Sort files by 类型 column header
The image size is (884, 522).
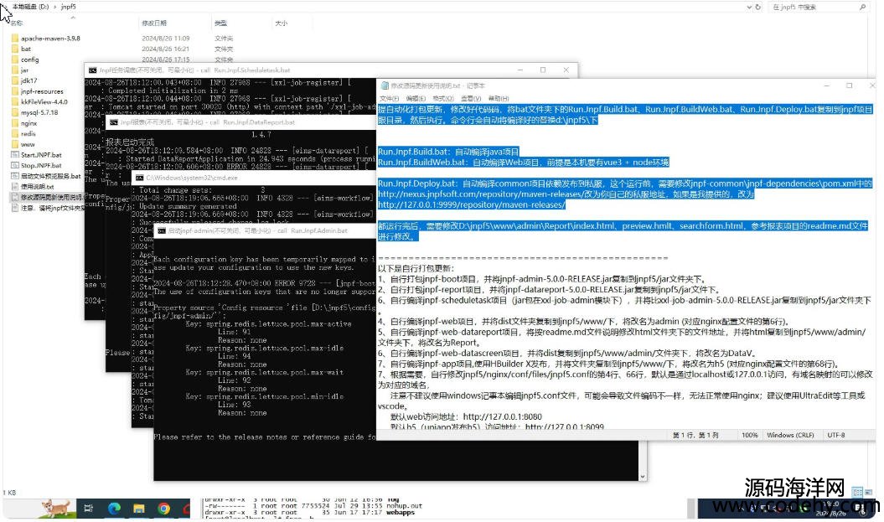(220, 23)
